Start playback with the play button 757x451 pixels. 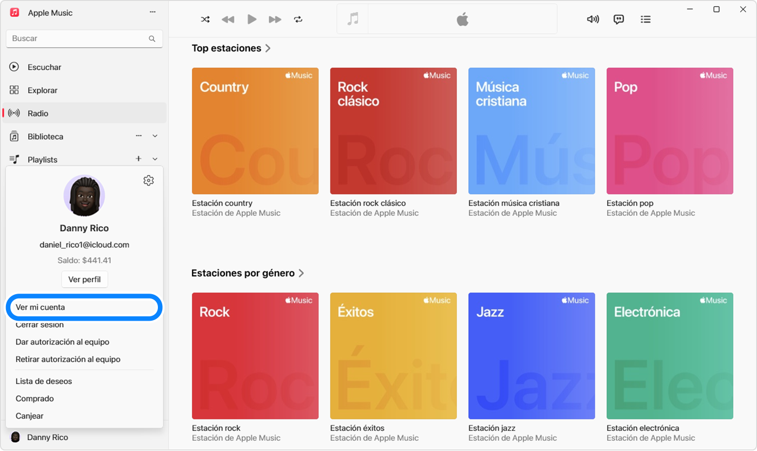tap(252, 19)
